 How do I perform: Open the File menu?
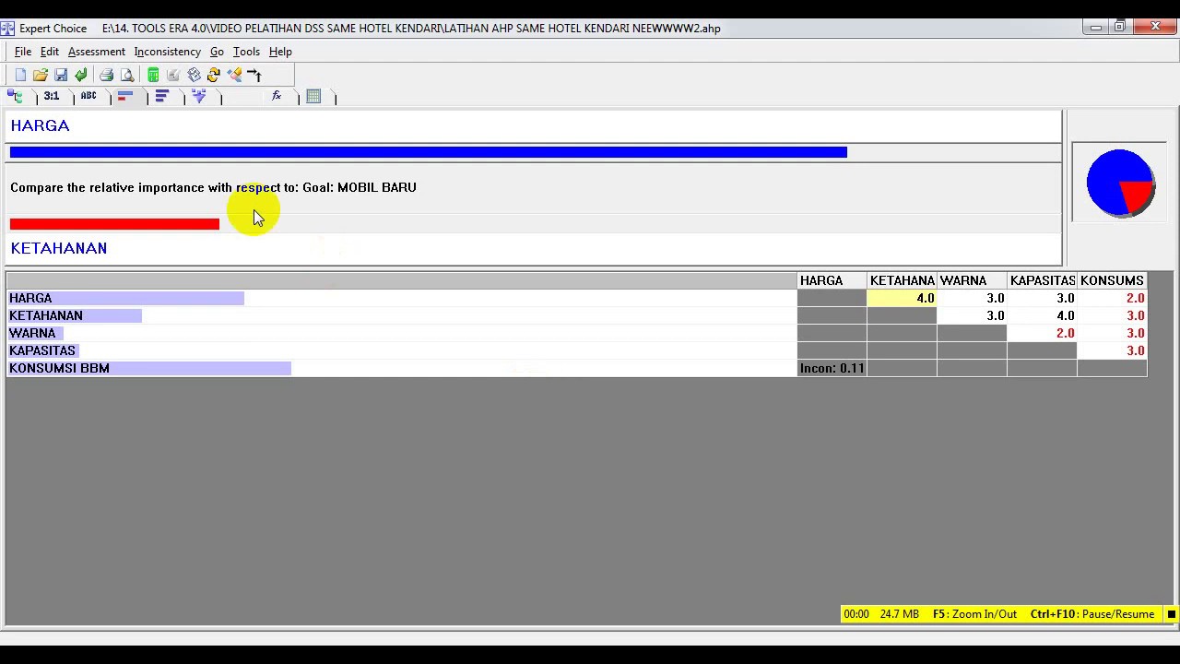23,52
